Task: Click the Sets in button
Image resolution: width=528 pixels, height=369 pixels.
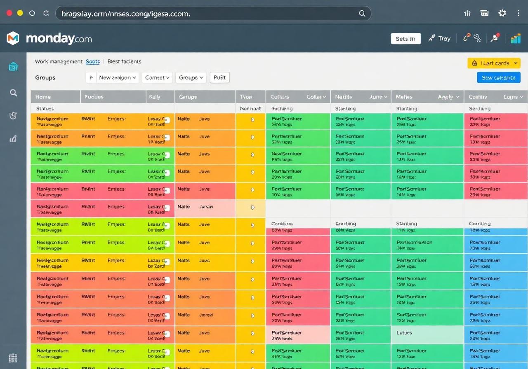Action: (405, 39)
